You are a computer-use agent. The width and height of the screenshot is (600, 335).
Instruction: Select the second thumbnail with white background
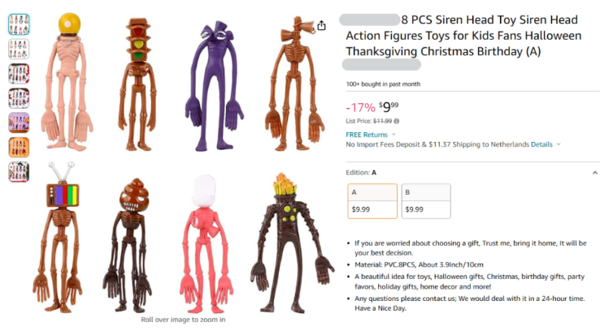[x=19, y=49]
